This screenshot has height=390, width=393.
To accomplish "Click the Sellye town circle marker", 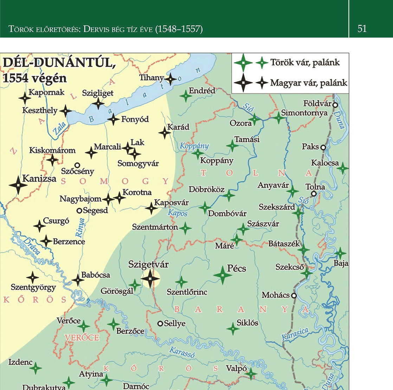I will [160, 323].
